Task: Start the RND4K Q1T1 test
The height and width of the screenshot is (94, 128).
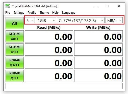Action: click(15, 76)
